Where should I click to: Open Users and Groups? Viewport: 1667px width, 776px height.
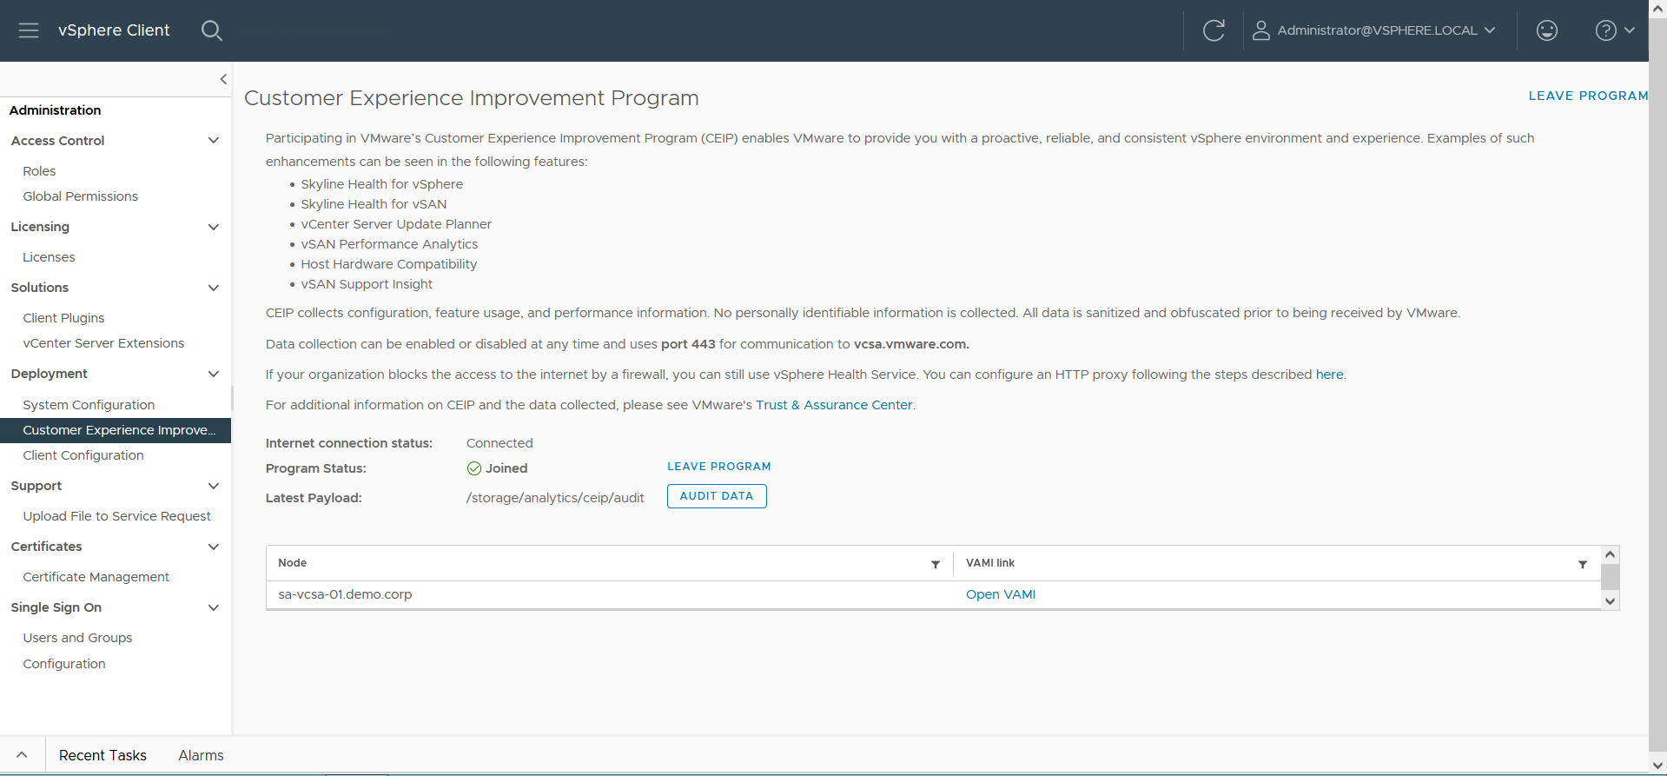pyautogui.click(x=77, y=638)
